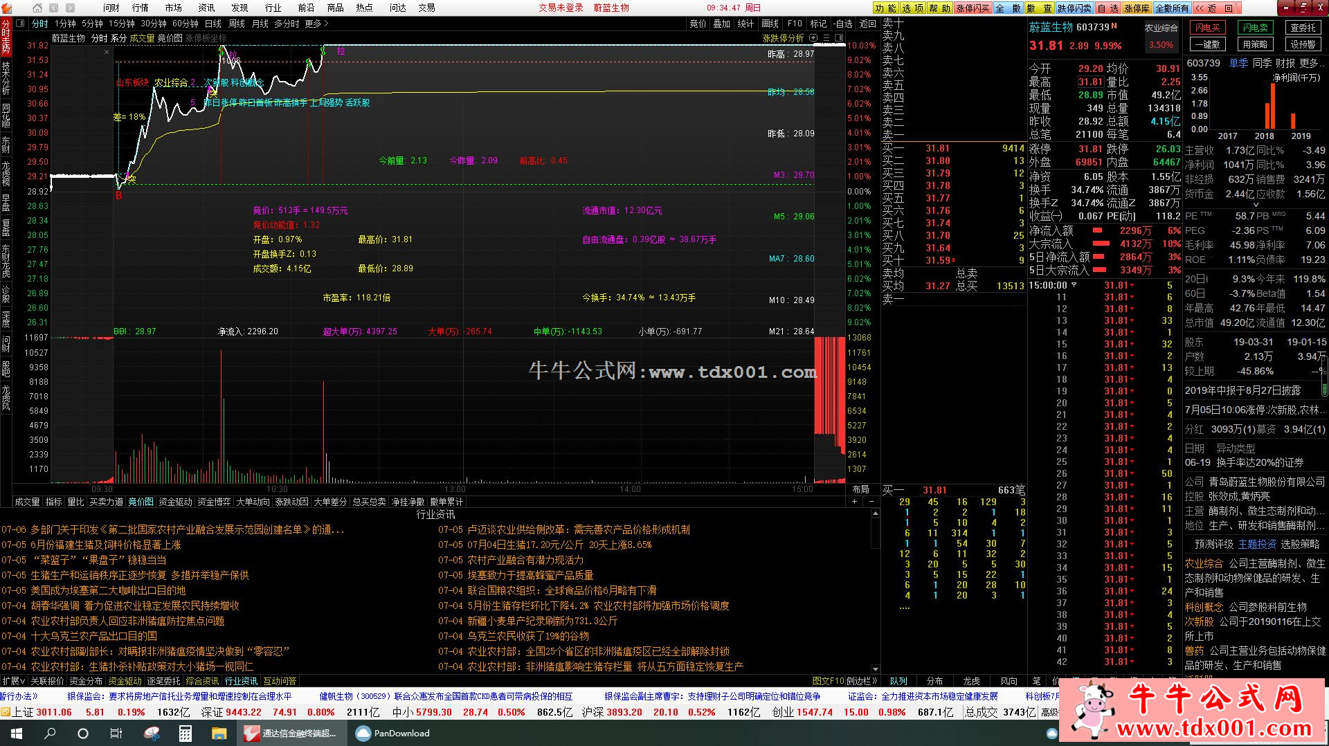Open the 龙虎 tab at bottom right
This screenshot has height=746, width=1329.
[972, 681]
